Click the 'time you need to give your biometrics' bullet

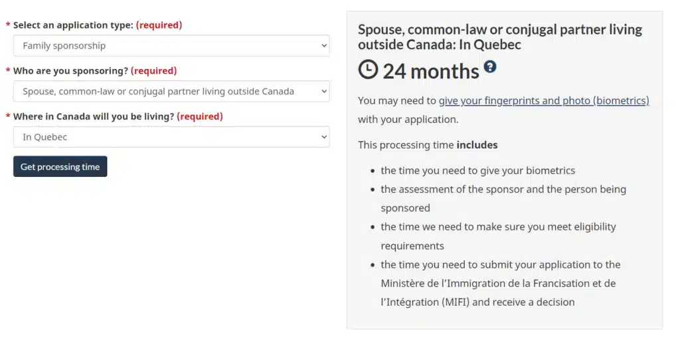click(477, 170)
